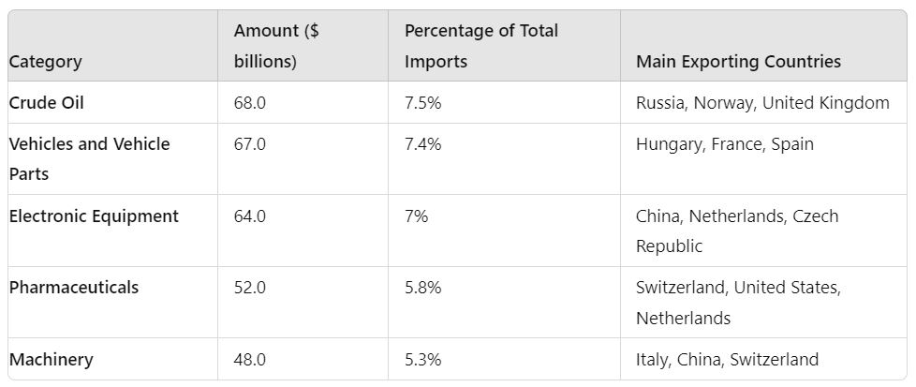Select the Crude Oil row label
Viewport: 916px width, 387px height.
click(47, 103)
